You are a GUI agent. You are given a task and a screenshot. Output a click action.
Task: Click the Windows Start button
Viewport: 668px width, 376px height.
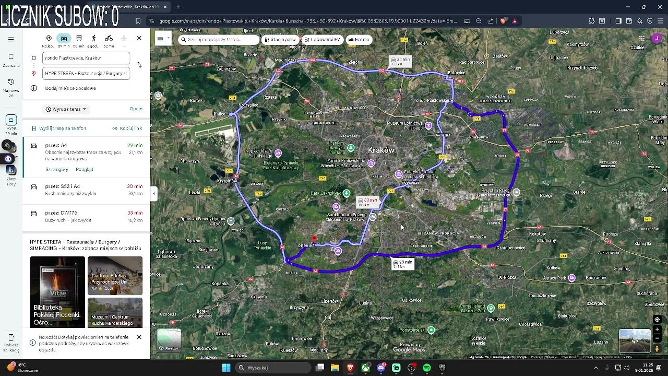pyautogui.click(x=226, y=368)
